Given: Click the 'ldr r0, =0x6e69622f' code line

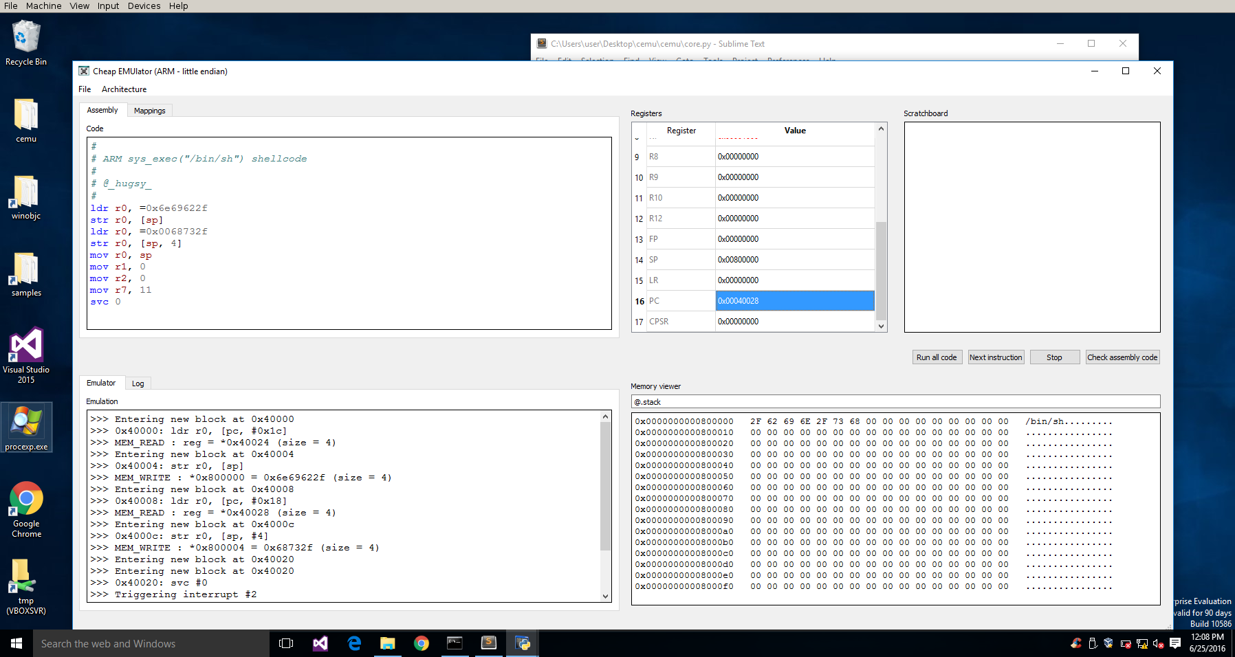Looking at the screenshot, I should pyautogui.click(x=149, y=208).
